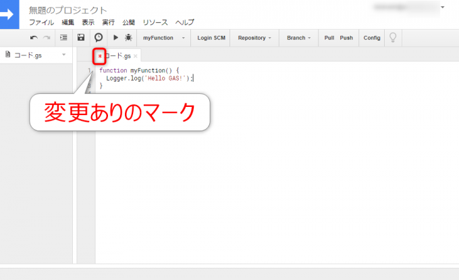Select コード.gs in the file list
The height and width of the screenshot is (280, 459).
point(28,55)
